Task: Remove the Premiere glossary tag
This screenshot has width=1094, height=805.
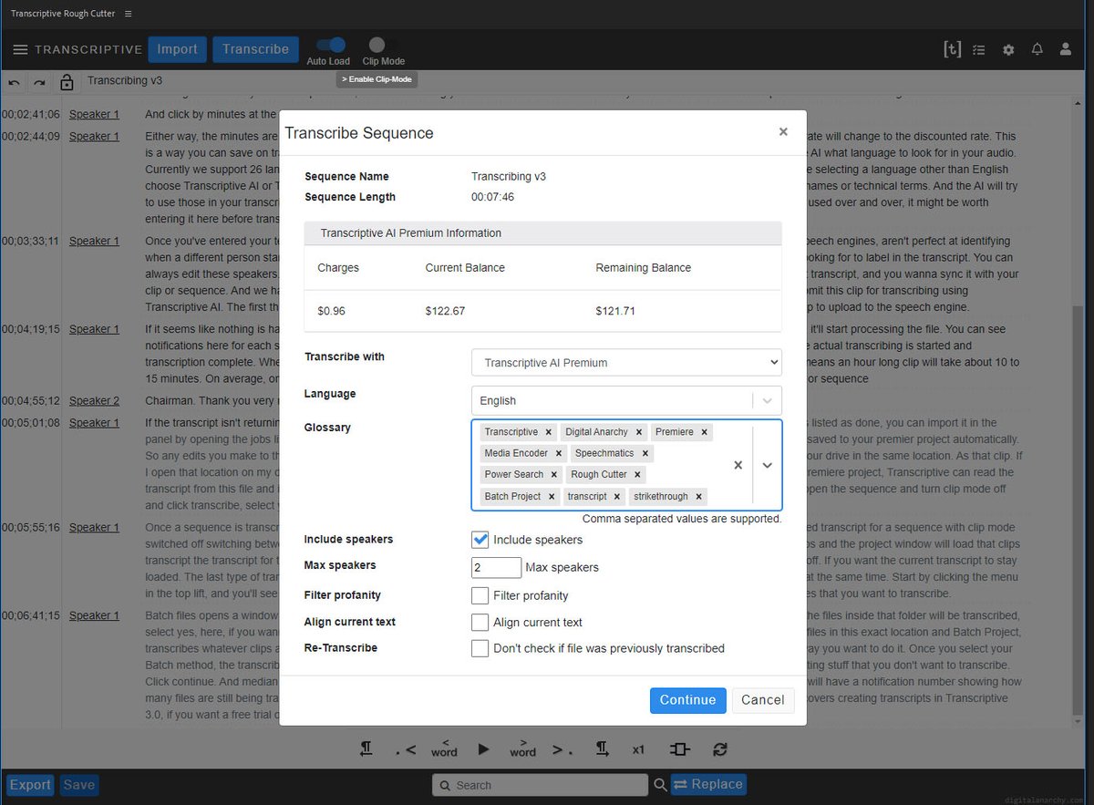Action: (705, 432)
